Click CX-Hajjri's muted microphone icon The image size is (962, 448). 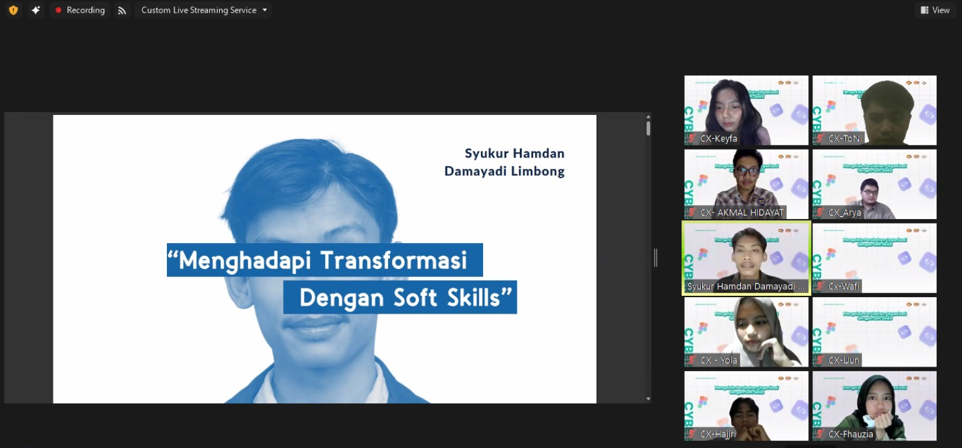pyautogui.click(x=691, y=434)
